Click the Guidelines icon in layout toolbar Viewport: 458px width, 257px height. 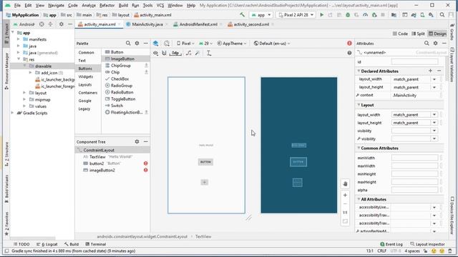point(209,53)
